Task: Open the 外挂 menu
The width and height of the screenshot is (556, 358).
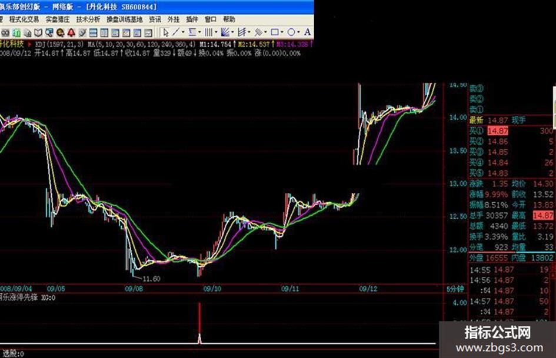Action: tap(174, 19)
